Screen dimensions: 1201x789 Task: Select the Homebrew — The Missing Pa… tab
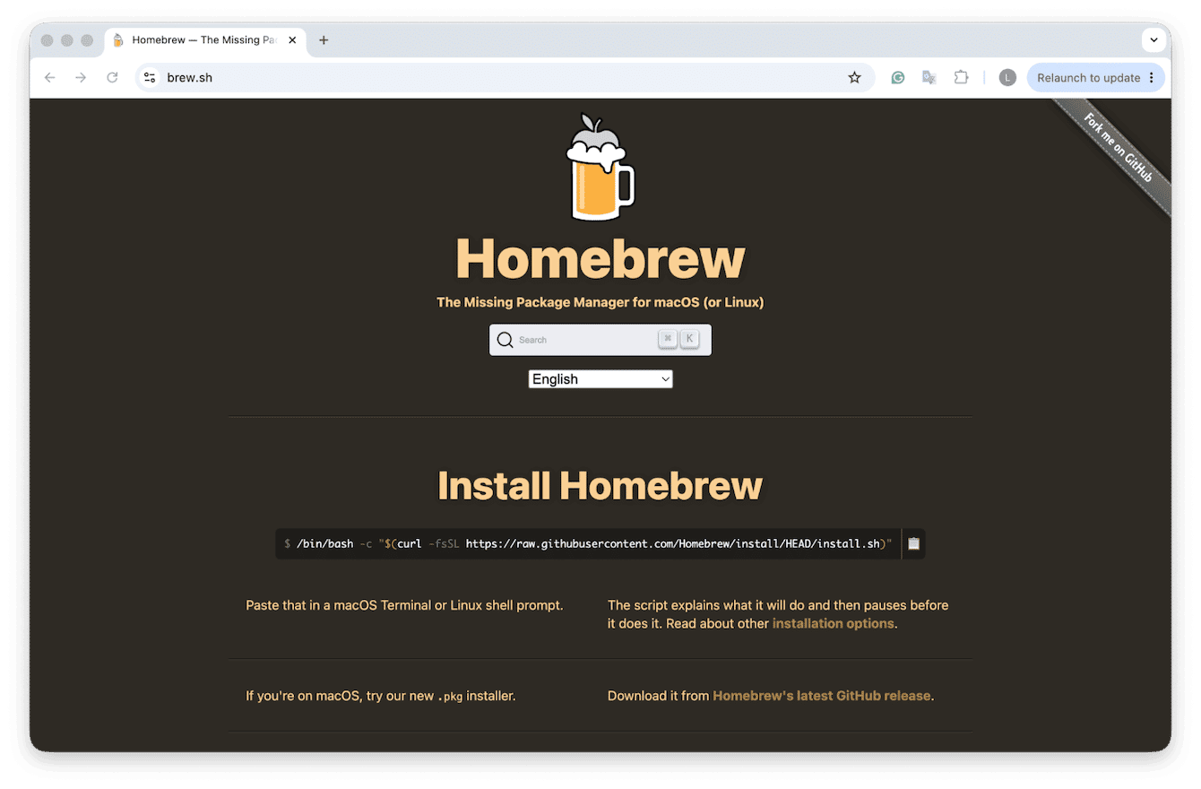(203, 40)
